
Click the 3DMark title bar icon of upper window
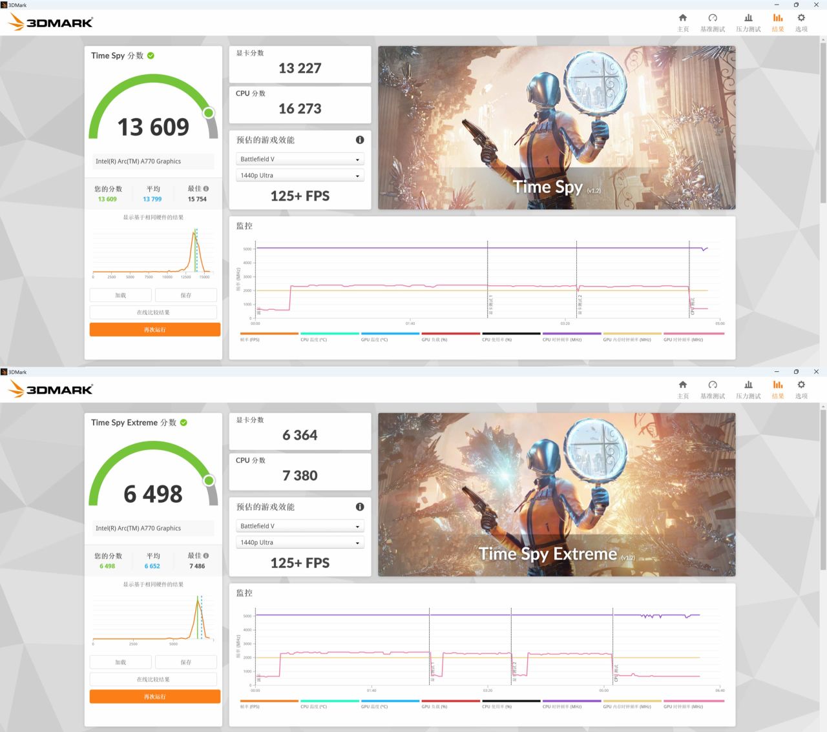click(4, 5)
